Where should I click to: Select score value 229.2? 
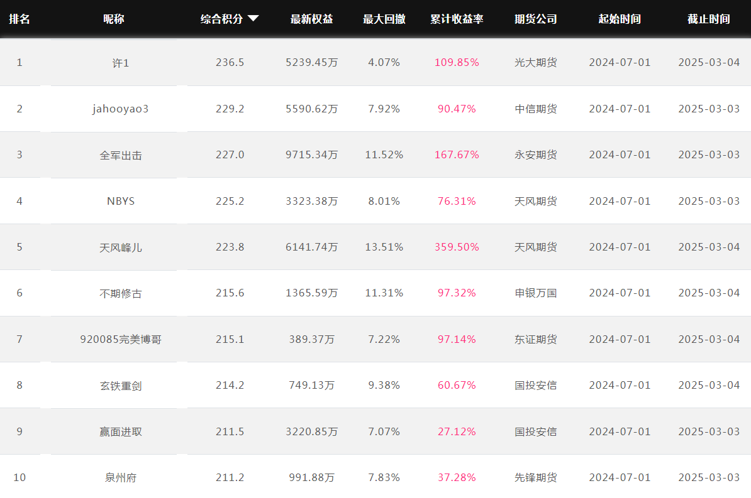click(230, 109)
